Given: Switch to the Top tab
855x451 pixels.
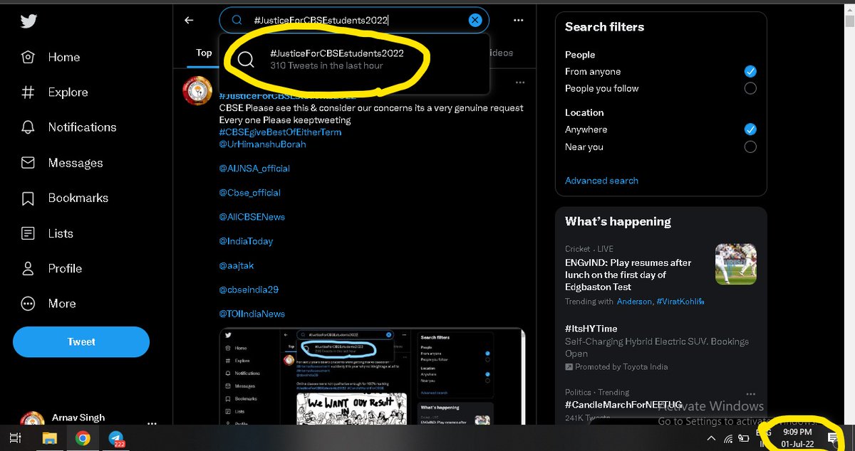Looking at the screenshot, I should click(x=204, y=53).
